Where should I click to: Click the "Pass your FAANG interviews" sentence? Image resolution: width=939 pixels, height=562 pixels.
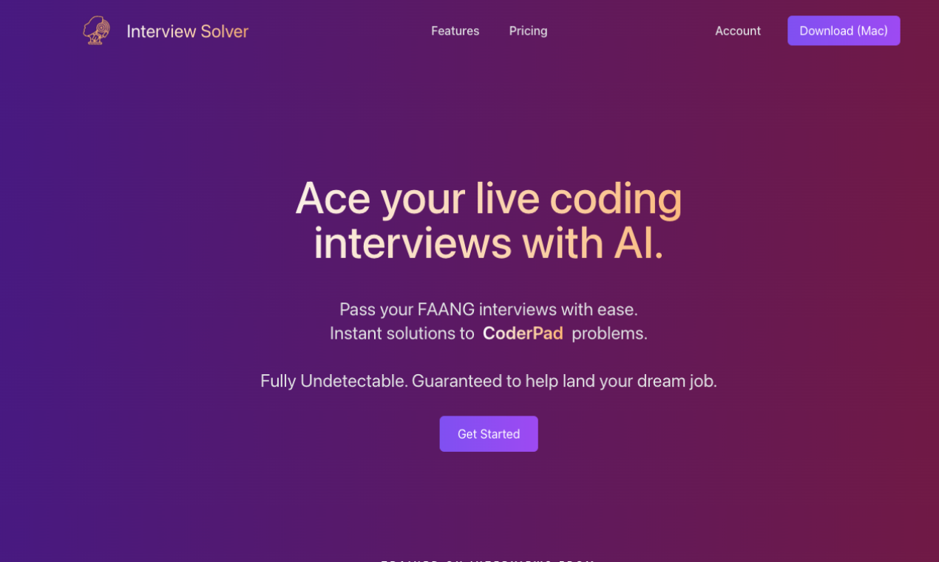click(488, 309)
